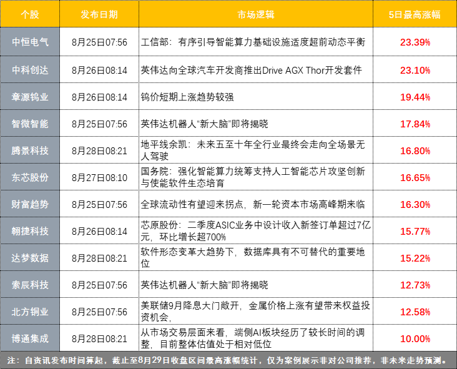Select the 东芯股份 stock cell

[30, 177]
